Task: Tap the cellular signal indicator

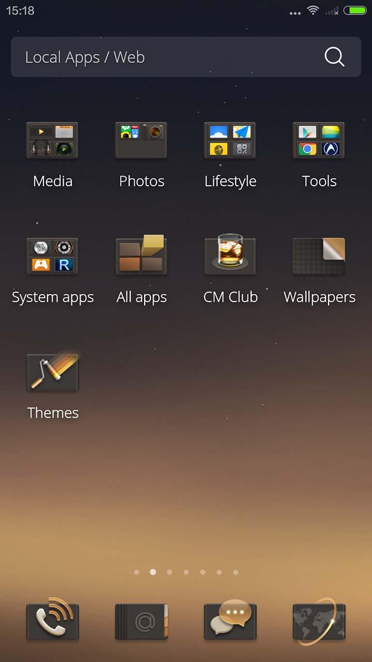Action: 332,10
